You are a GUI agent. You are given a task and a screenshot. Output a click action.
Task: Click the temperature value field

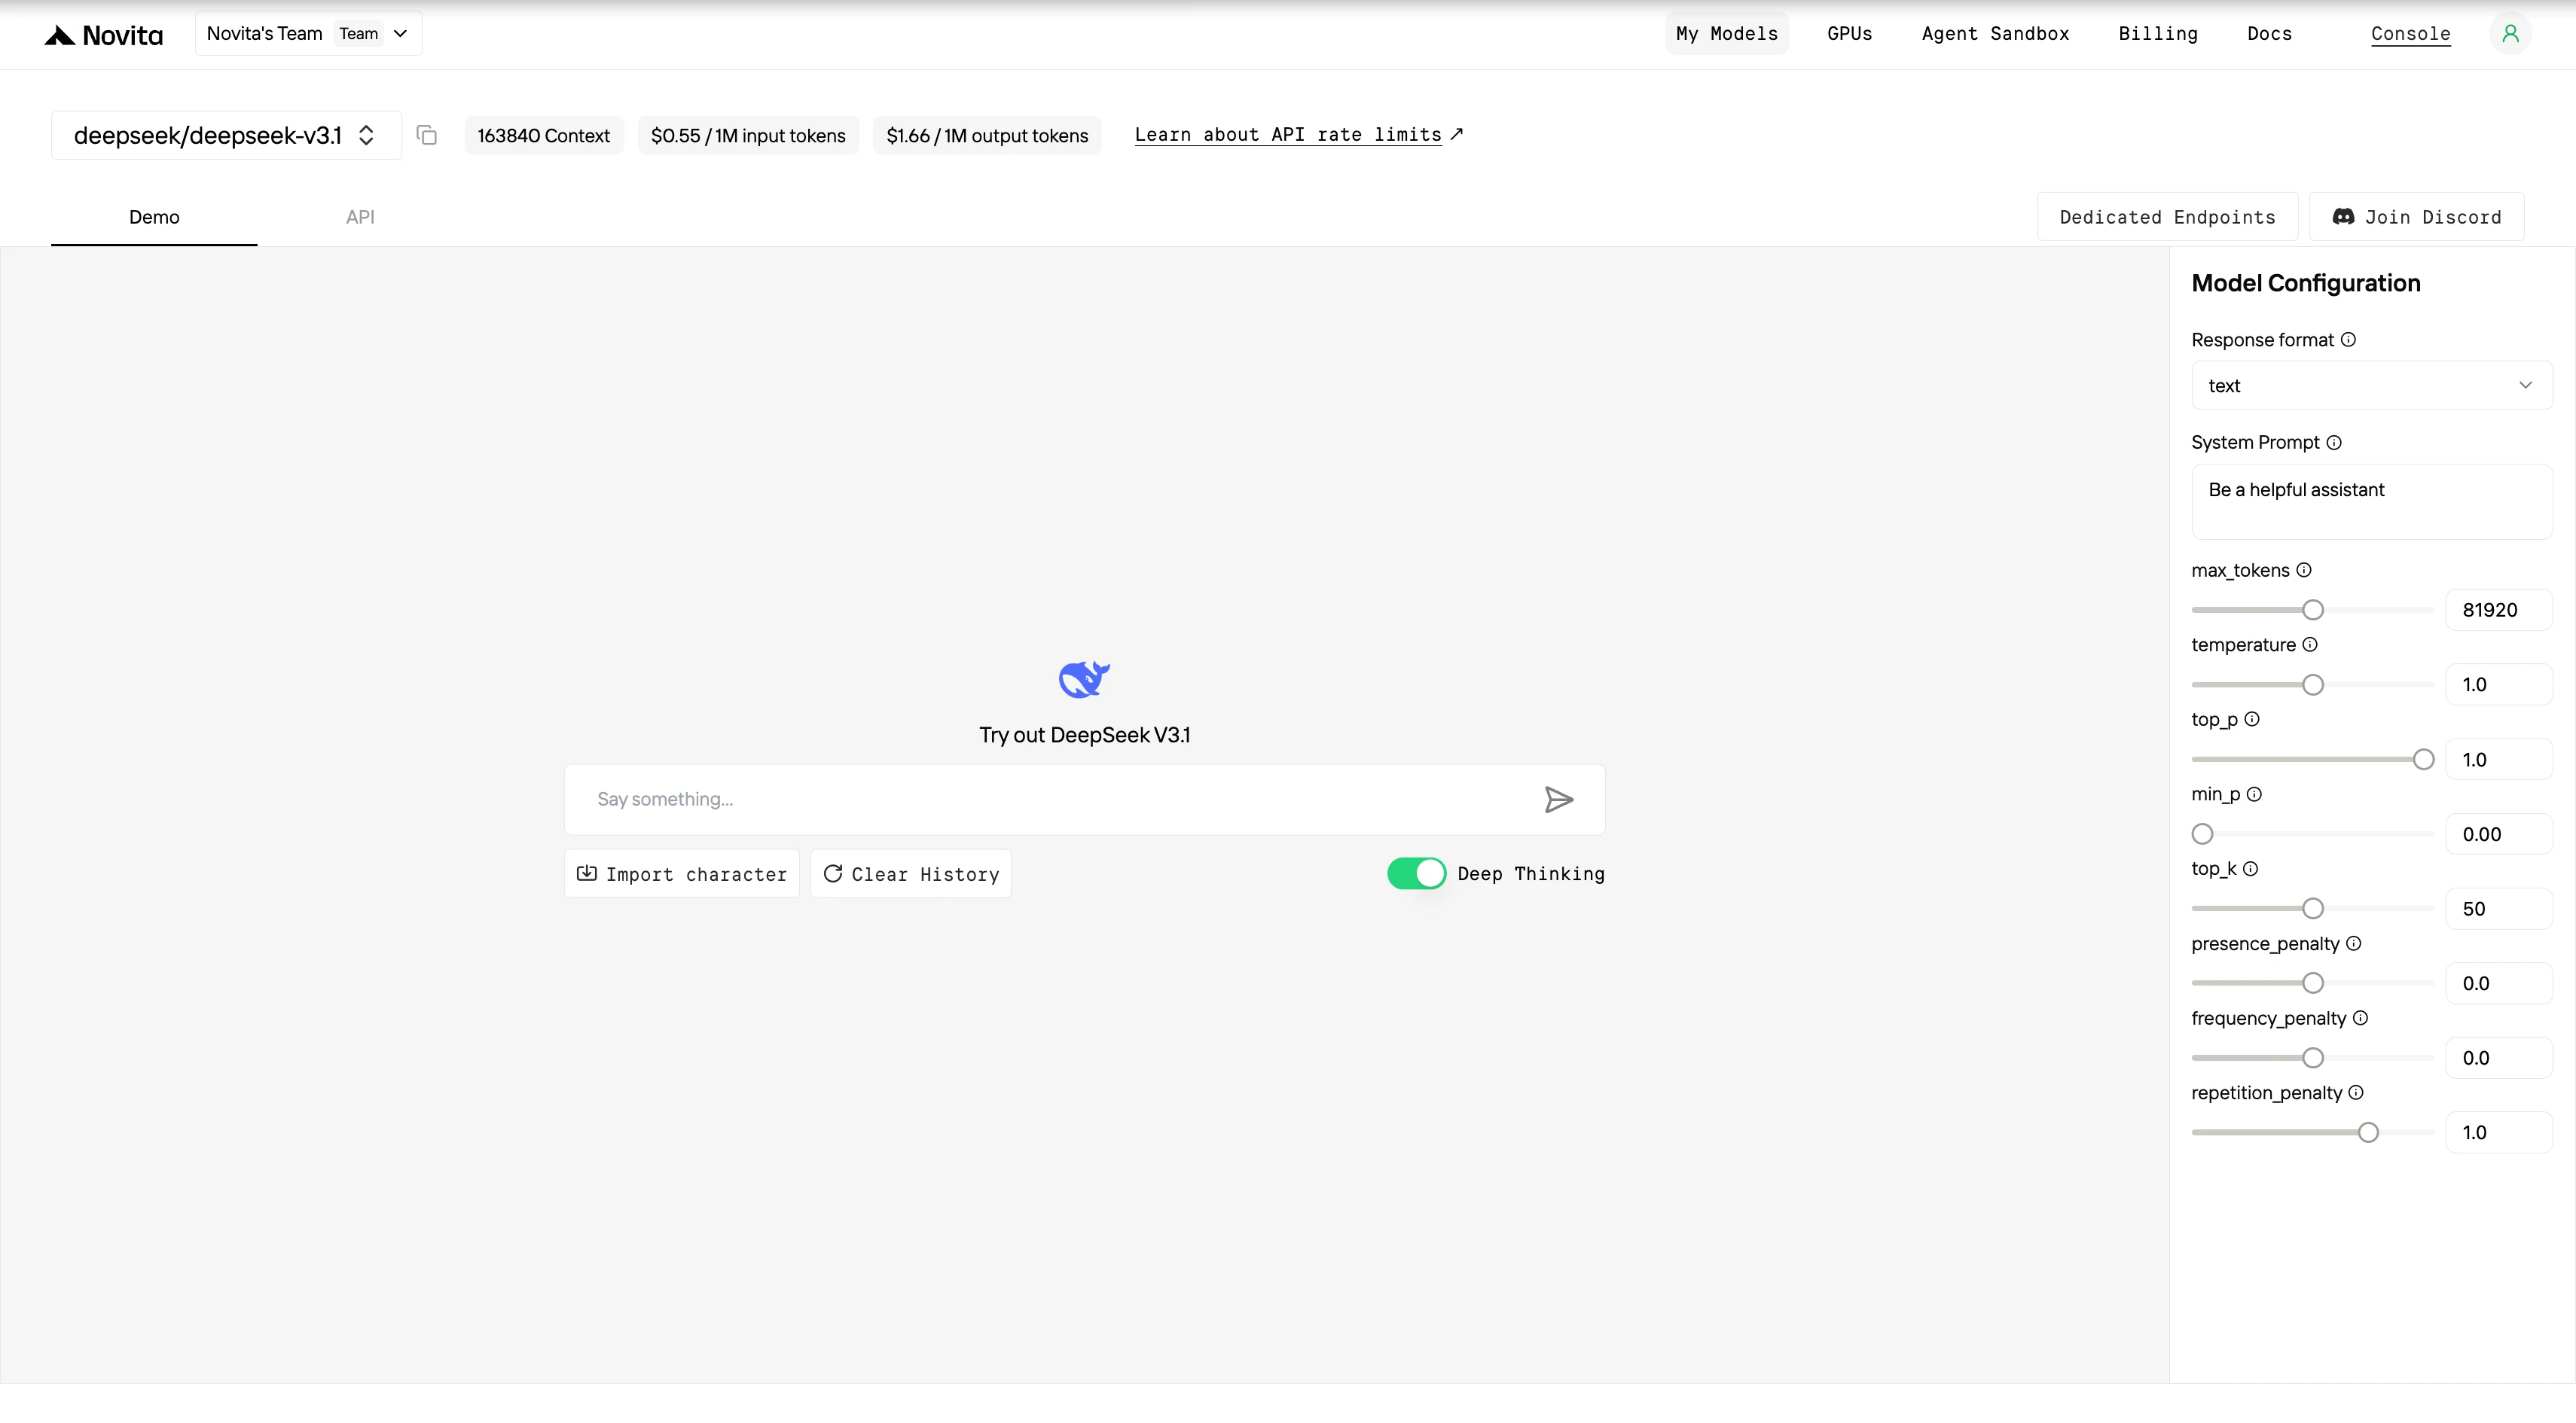[x=2499, y=684]
